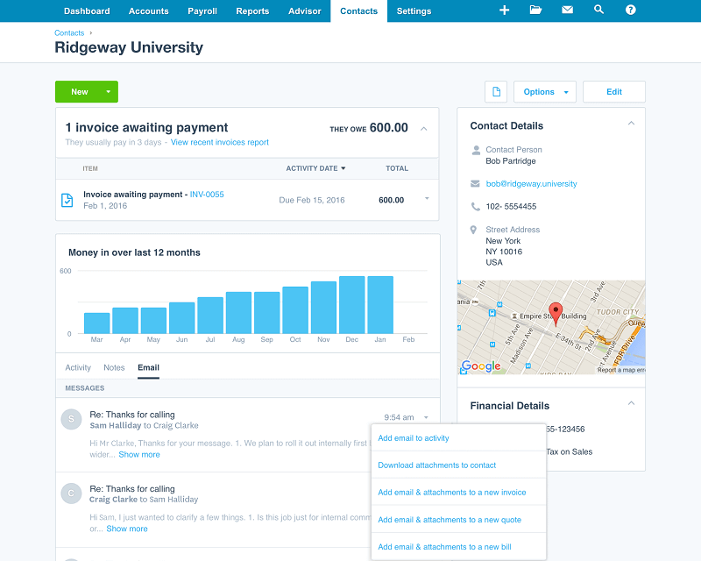Click the December bar in chart
Image resolution: width=701 pixels, height=561 pixels.
pos(351,304)
